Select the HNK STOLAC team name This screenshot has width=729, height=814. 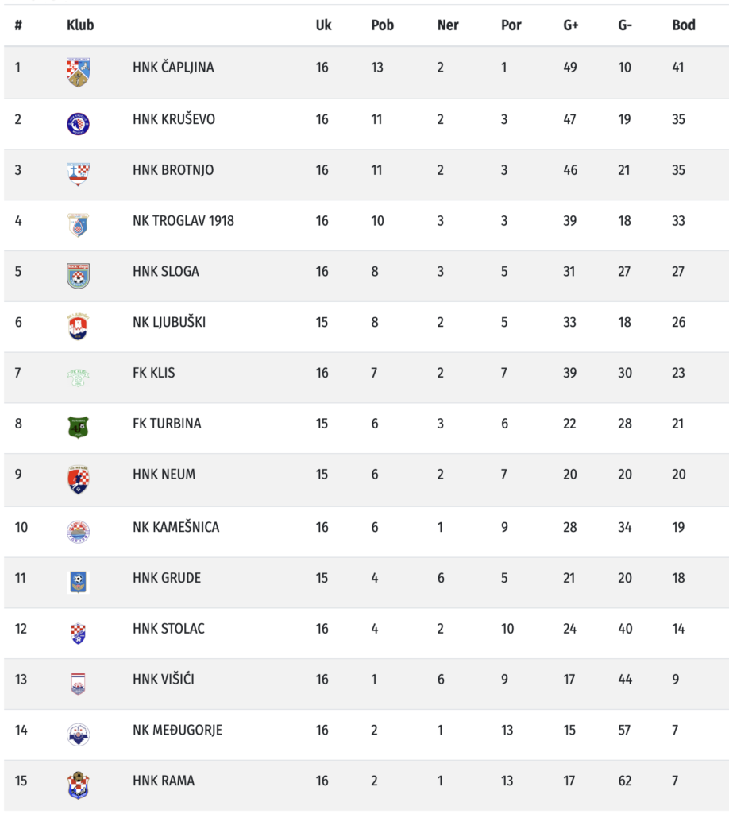168,629
